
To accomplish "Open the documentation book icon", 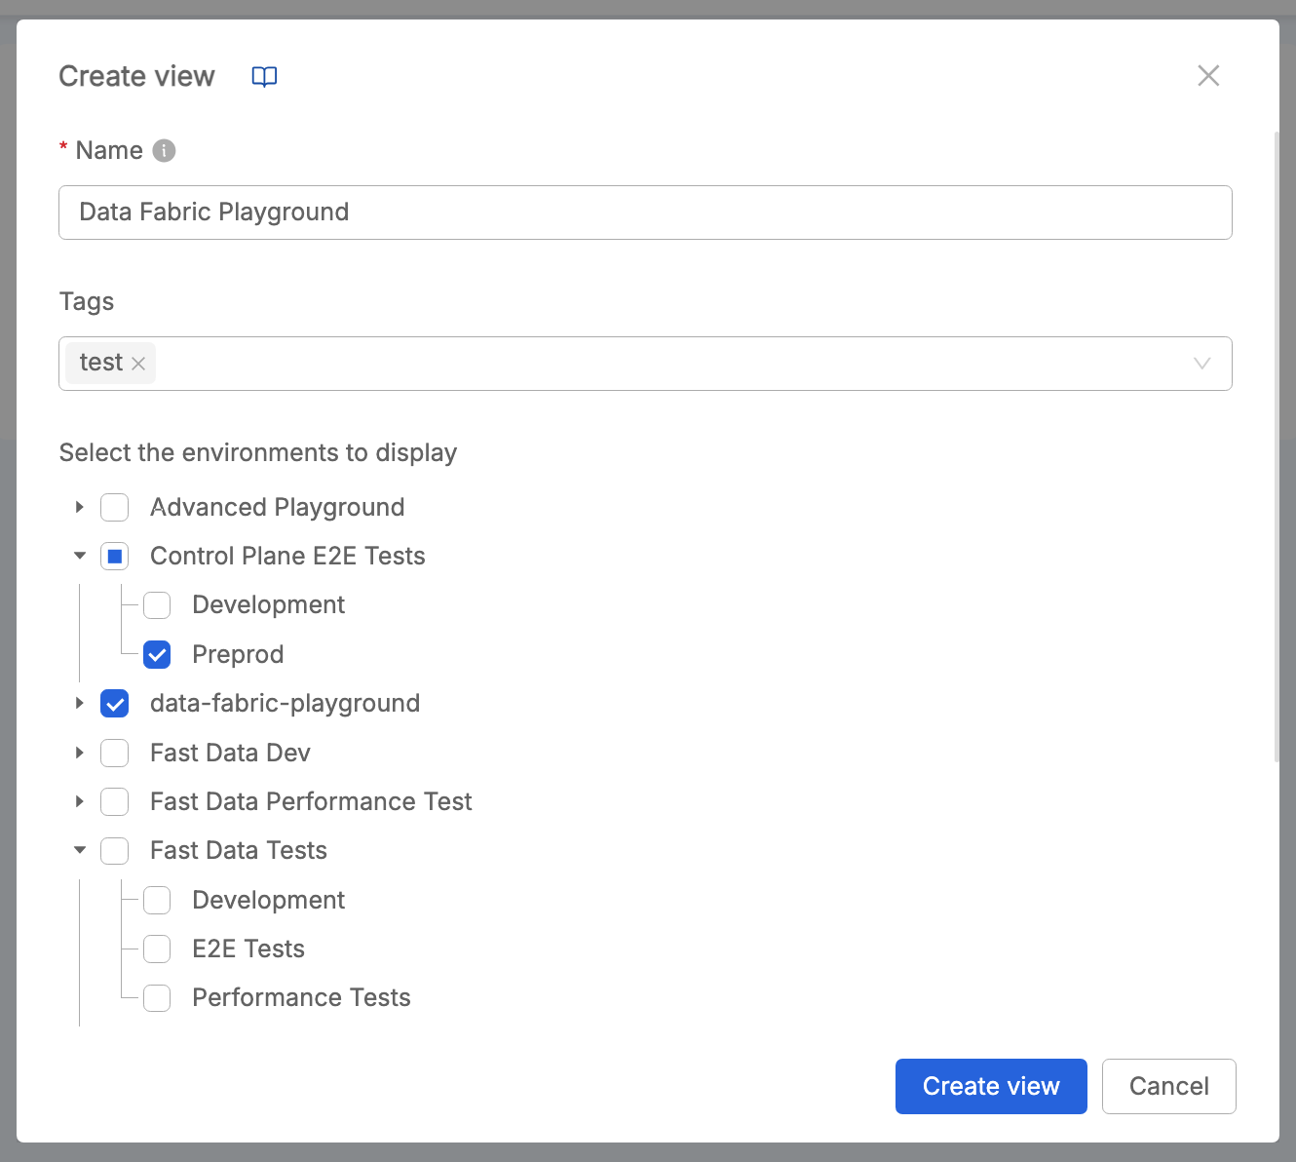I will tap(264, 76).
